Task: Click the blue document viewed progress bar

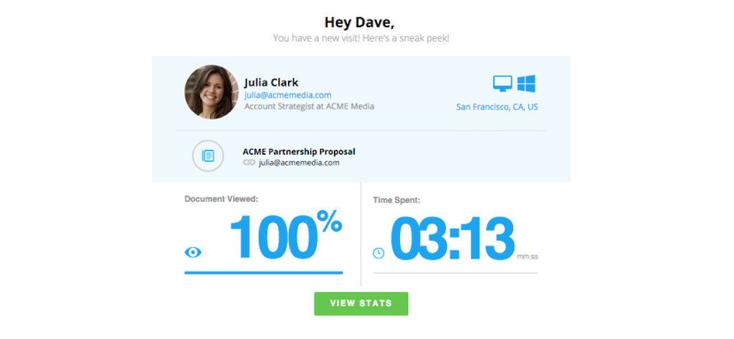Action: (x=264, y=272)
